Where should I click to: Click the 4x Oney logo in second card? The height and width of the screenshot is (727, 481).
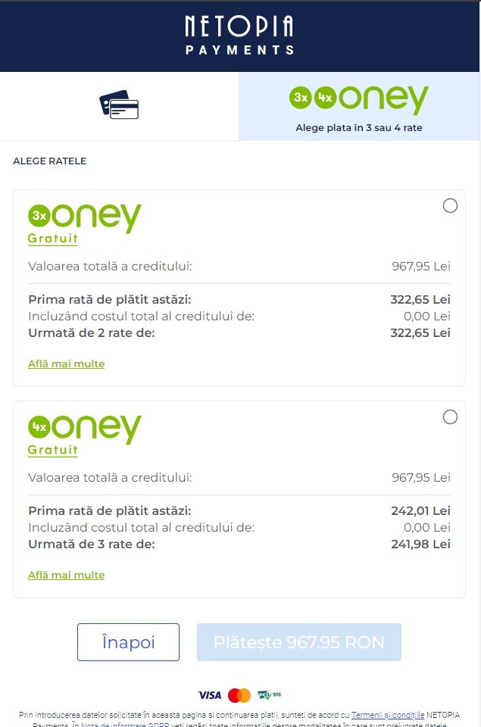click(x=84, y=429)
